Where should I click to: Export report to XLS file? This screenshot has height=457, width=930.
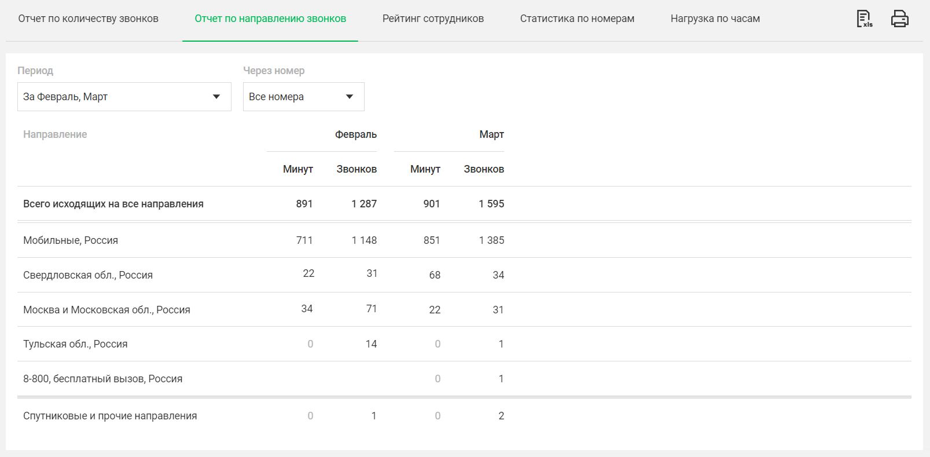pos(864,19)
